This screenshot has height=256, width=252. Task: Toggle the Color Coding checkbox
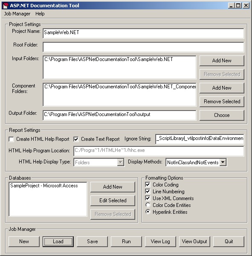click(x=148, y=185)
